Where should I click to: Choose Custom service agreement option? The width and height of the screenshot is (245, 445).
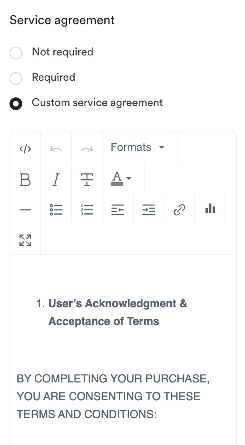16,103
